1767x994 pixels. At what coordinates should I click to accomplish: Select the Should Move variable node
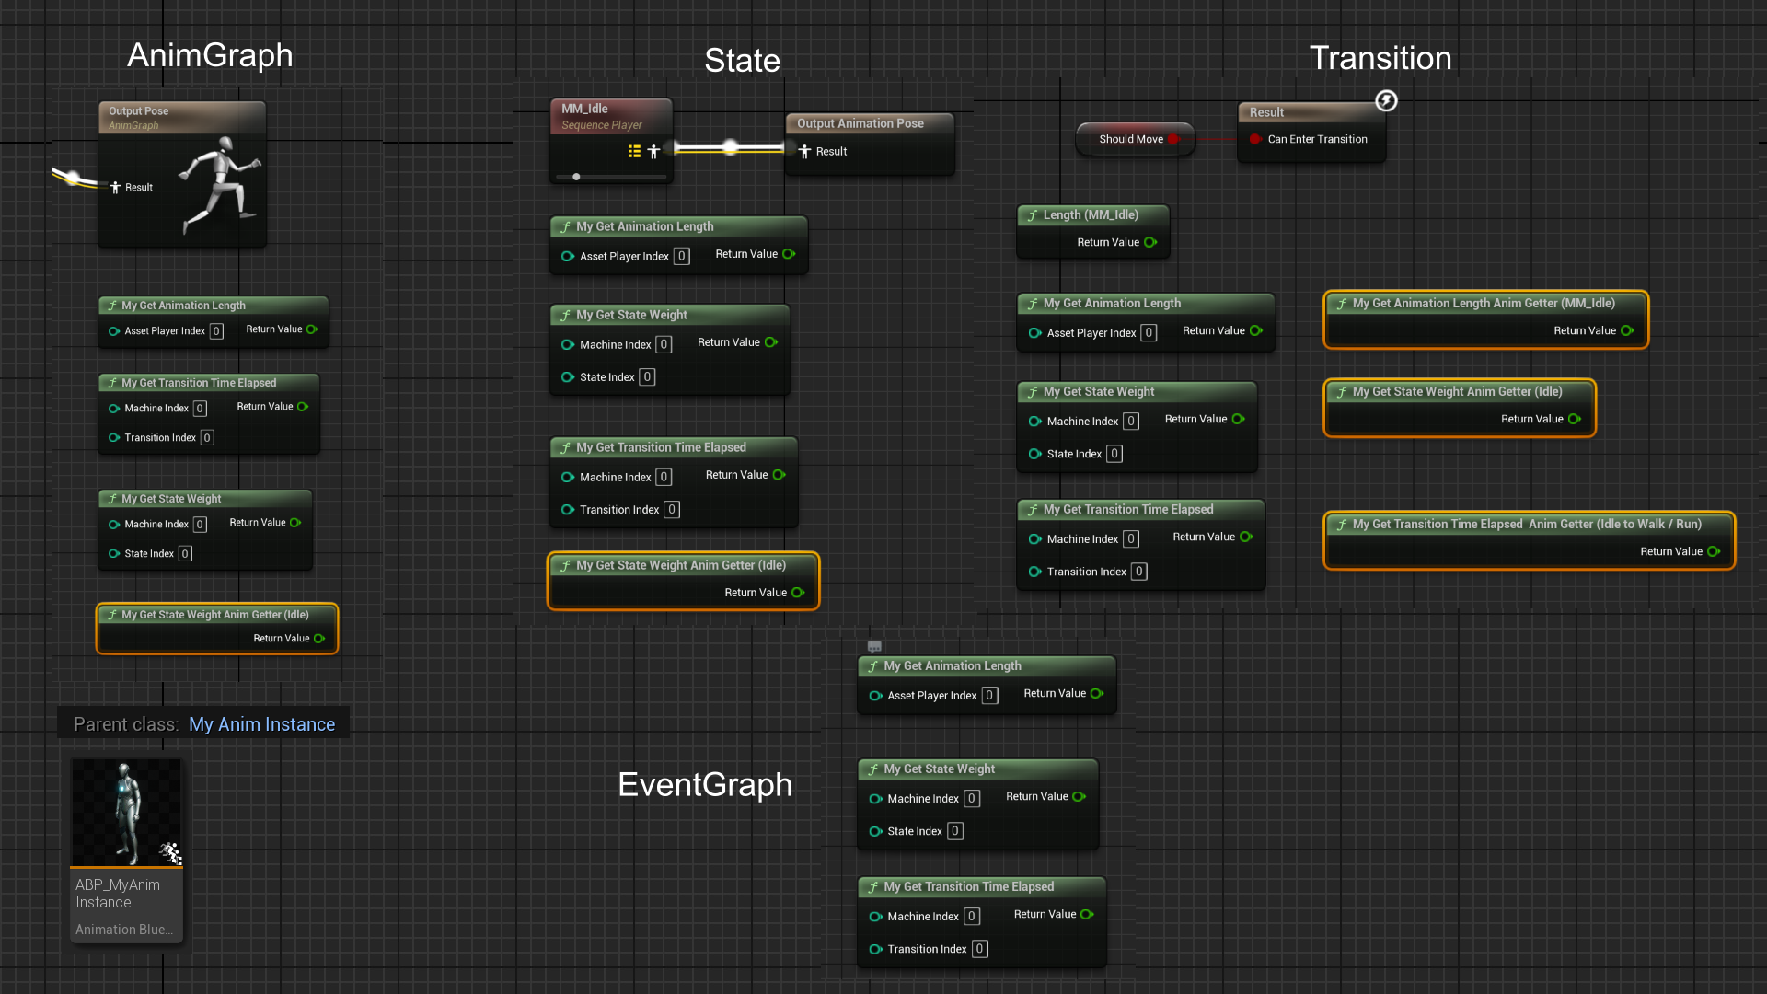(x=1131, y=139)
